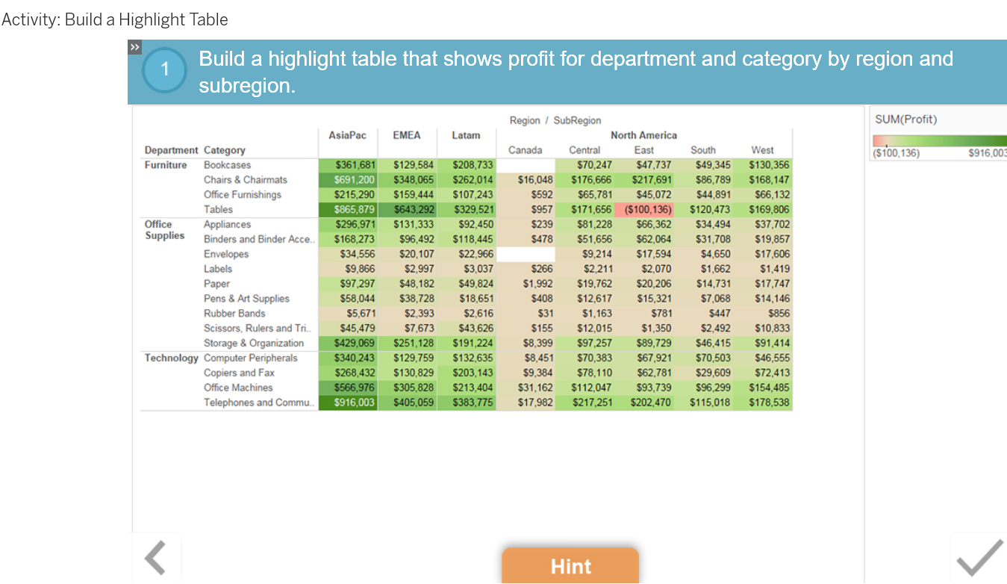Select the $31,162 Canada cell
The width and height of the screenshot is (1007, 584).
click(x=526, y=388)
